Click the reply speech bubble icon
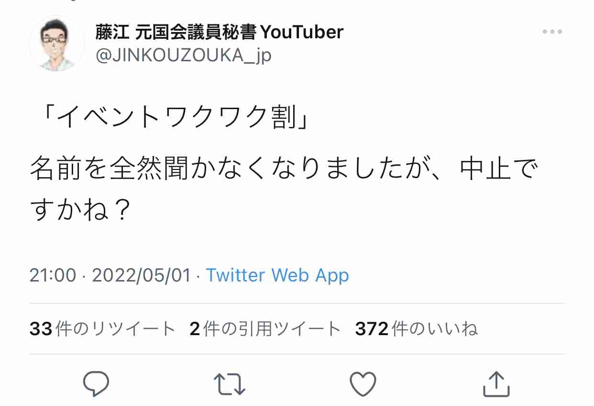Image resolution: width=594 pixels, height=406 pixels. (96, 384)
